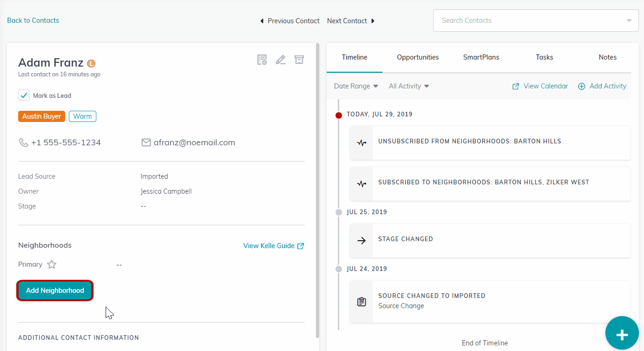Image resolution: width=644 pixels, height=351 pixels.
Task: Click the Lead Source value Imported
Action: click(x=154, y=176)
